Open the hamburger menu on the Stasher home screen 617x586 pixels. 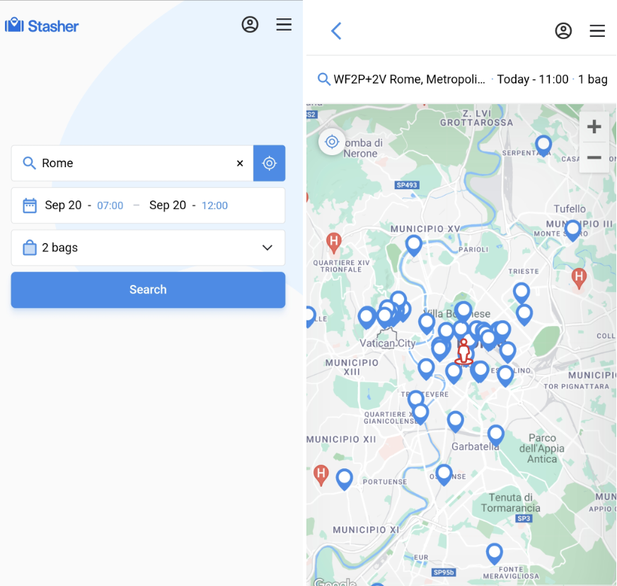click(284, 24)
